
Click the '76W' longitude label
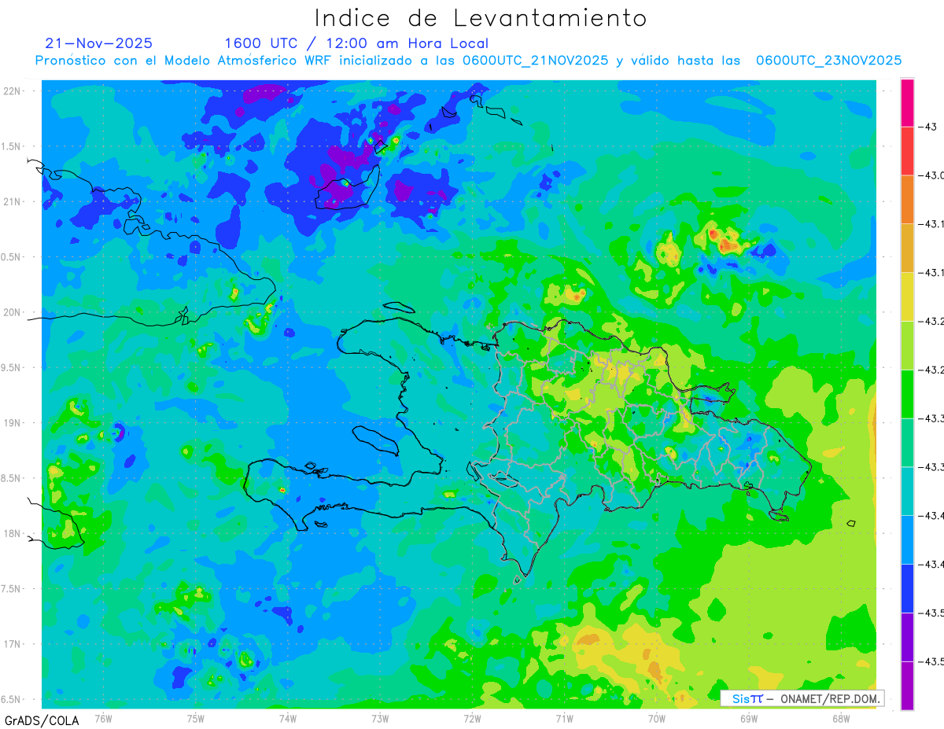coord(103,719)
